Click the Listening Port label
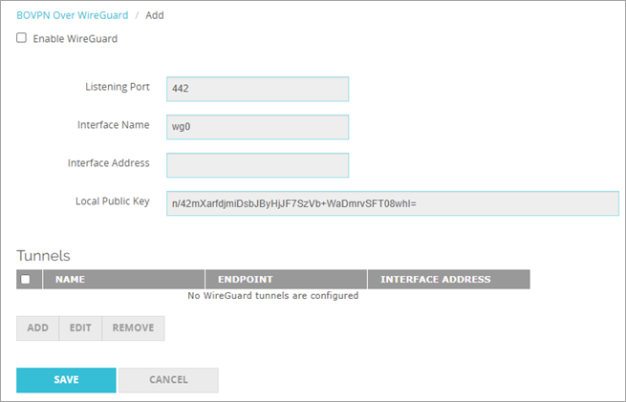626x402 pixels. coord(118,87)
